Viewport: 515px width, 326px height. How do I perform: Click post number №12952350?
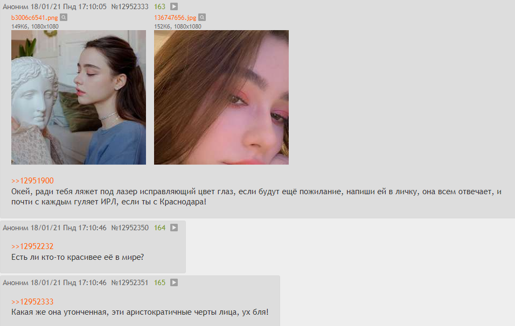point(130,228)
